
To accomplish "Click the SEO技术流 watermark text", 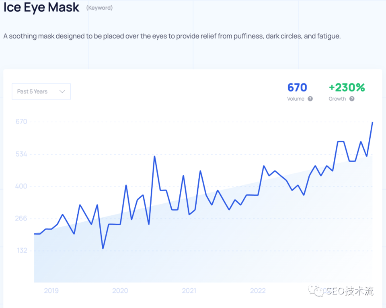I will (x=350, y=291).
